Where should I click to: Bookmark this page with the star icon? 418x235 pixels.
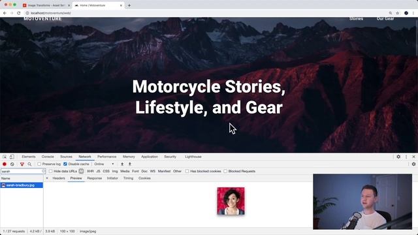[398, 13]
